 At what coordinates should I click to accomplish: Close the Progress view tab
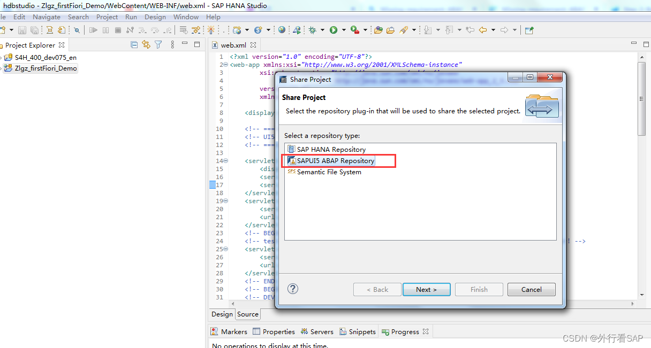(426, 331)
